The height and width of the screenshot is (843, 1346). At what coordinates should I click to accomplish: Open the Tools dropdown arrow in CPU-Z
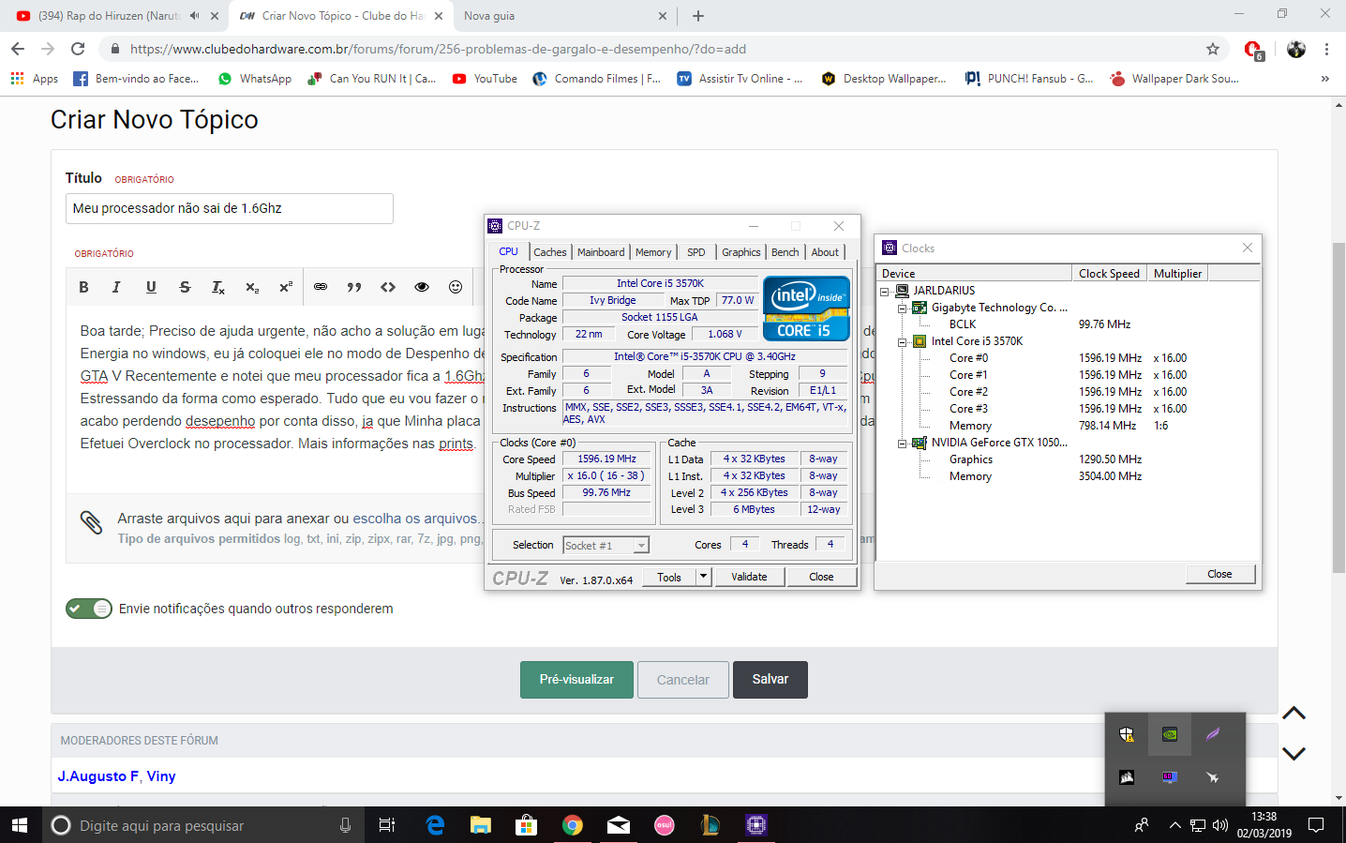(x=704, y=577)
